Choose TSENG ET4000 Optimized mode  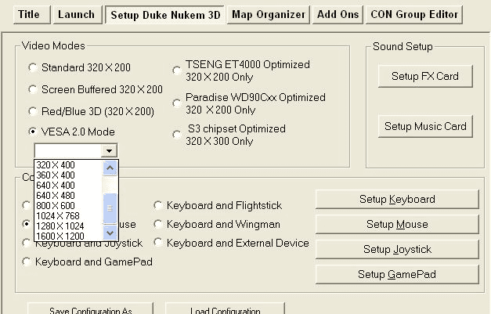click(177, 70)
